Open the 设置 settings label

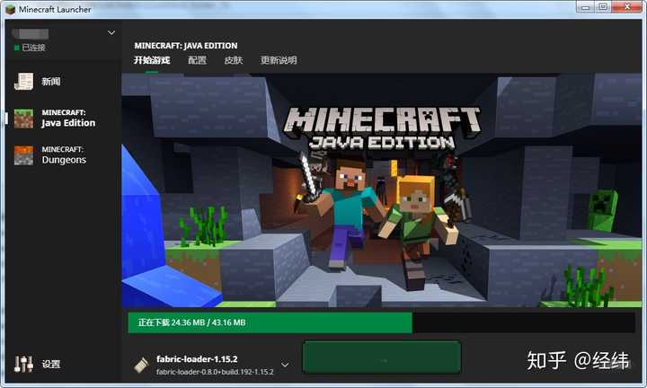(x=51, y=364)
